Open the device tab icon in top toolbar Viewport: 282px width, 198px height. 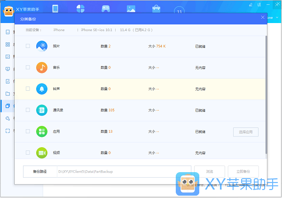coord(55,9)
